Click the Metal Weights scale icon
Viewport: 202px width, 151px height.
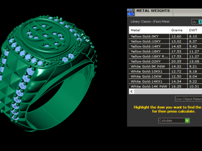130,12
